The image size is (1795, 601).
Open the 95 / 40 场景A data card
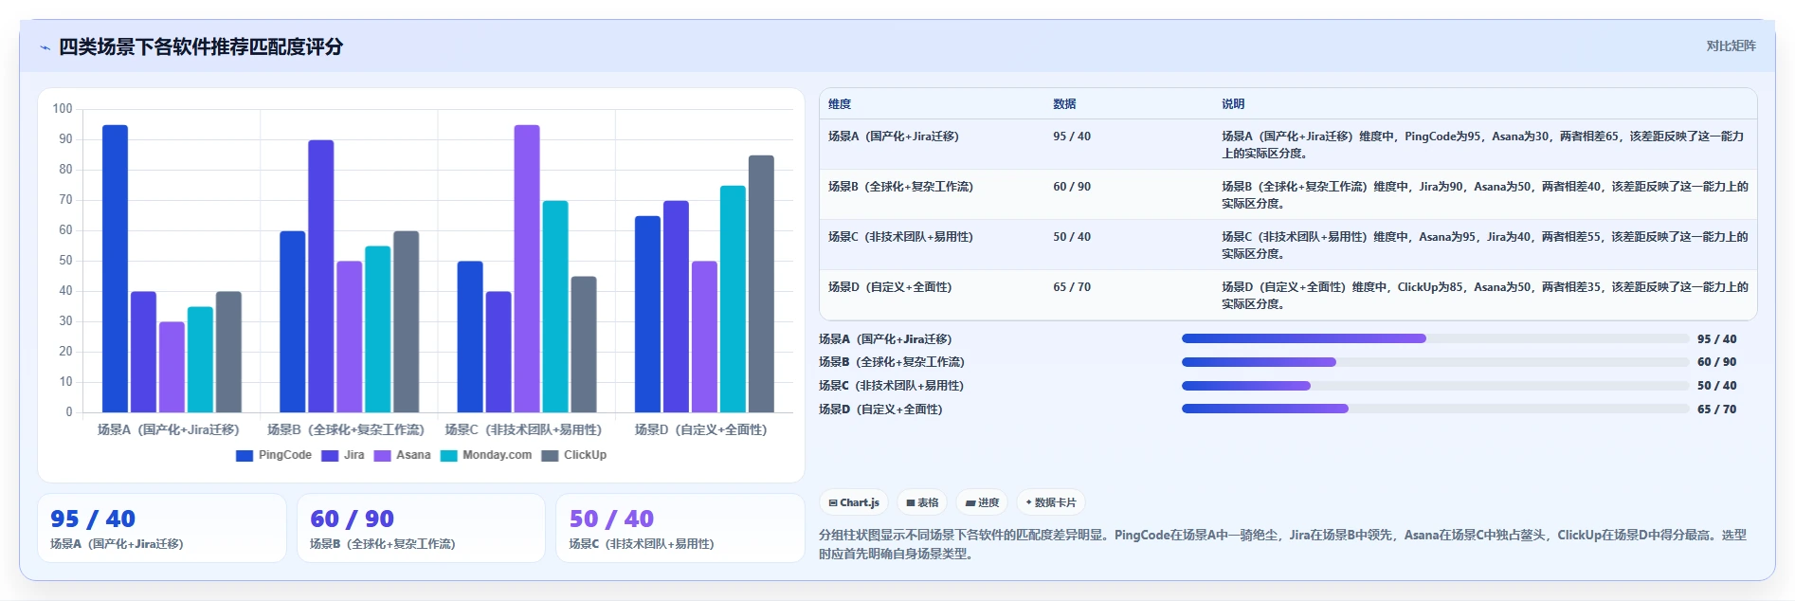162,528
